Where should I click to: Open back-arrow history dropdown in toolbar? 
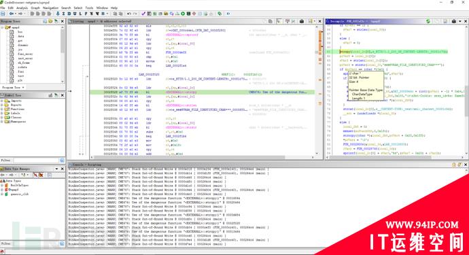(x=16, y=14)
